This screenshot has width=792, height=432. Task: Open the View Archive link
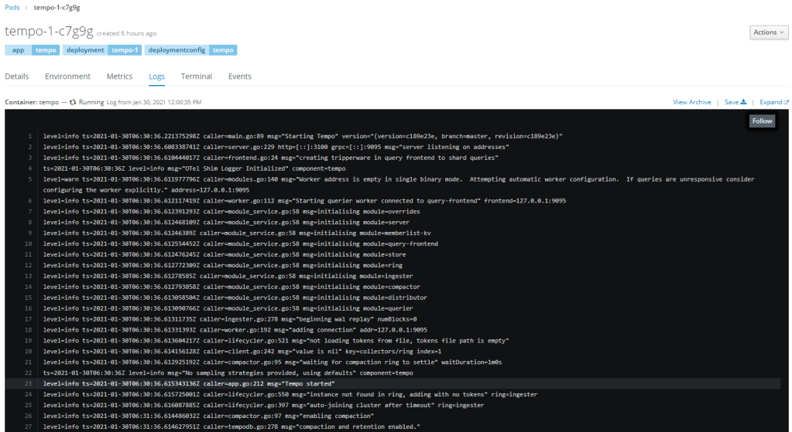691,102
